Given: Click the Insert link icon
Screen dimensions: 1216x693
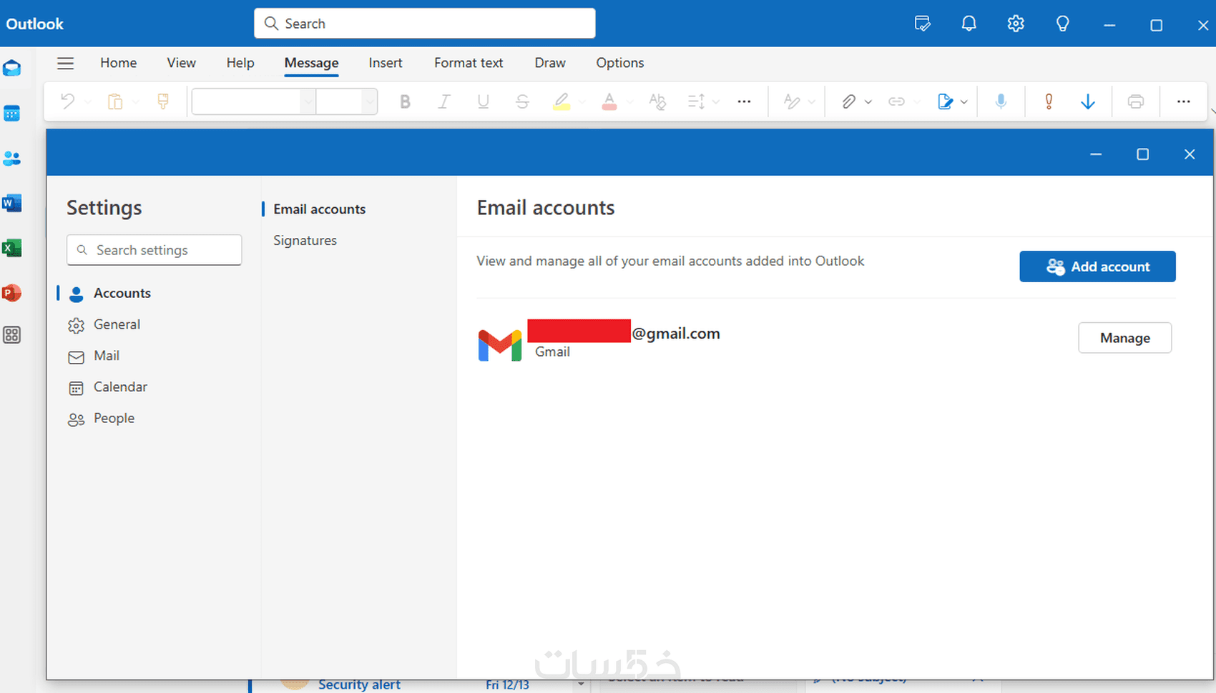Looking at the screenshot, I should (896, 101).
